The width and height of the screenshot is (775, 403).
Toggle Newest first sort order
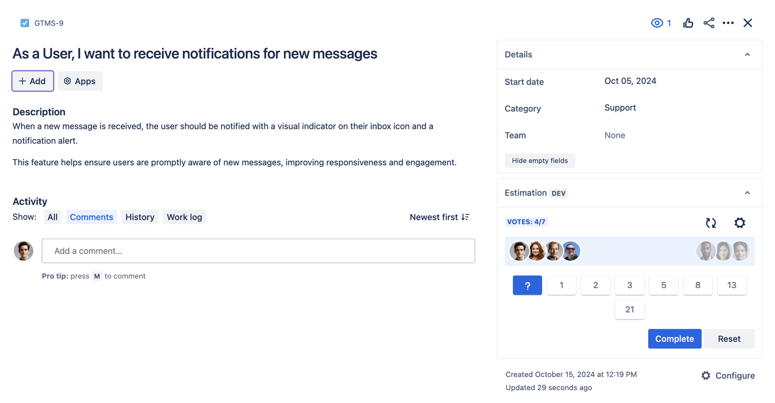(439, 217)
